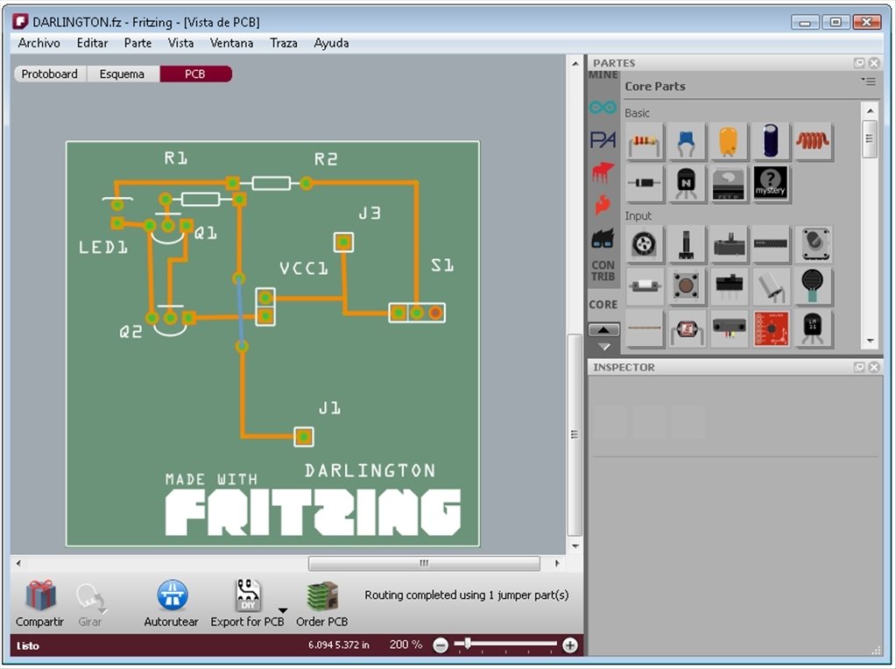Open the Archivo menu
The height and width of the screenshot is (669, 896).
[39, 43]
